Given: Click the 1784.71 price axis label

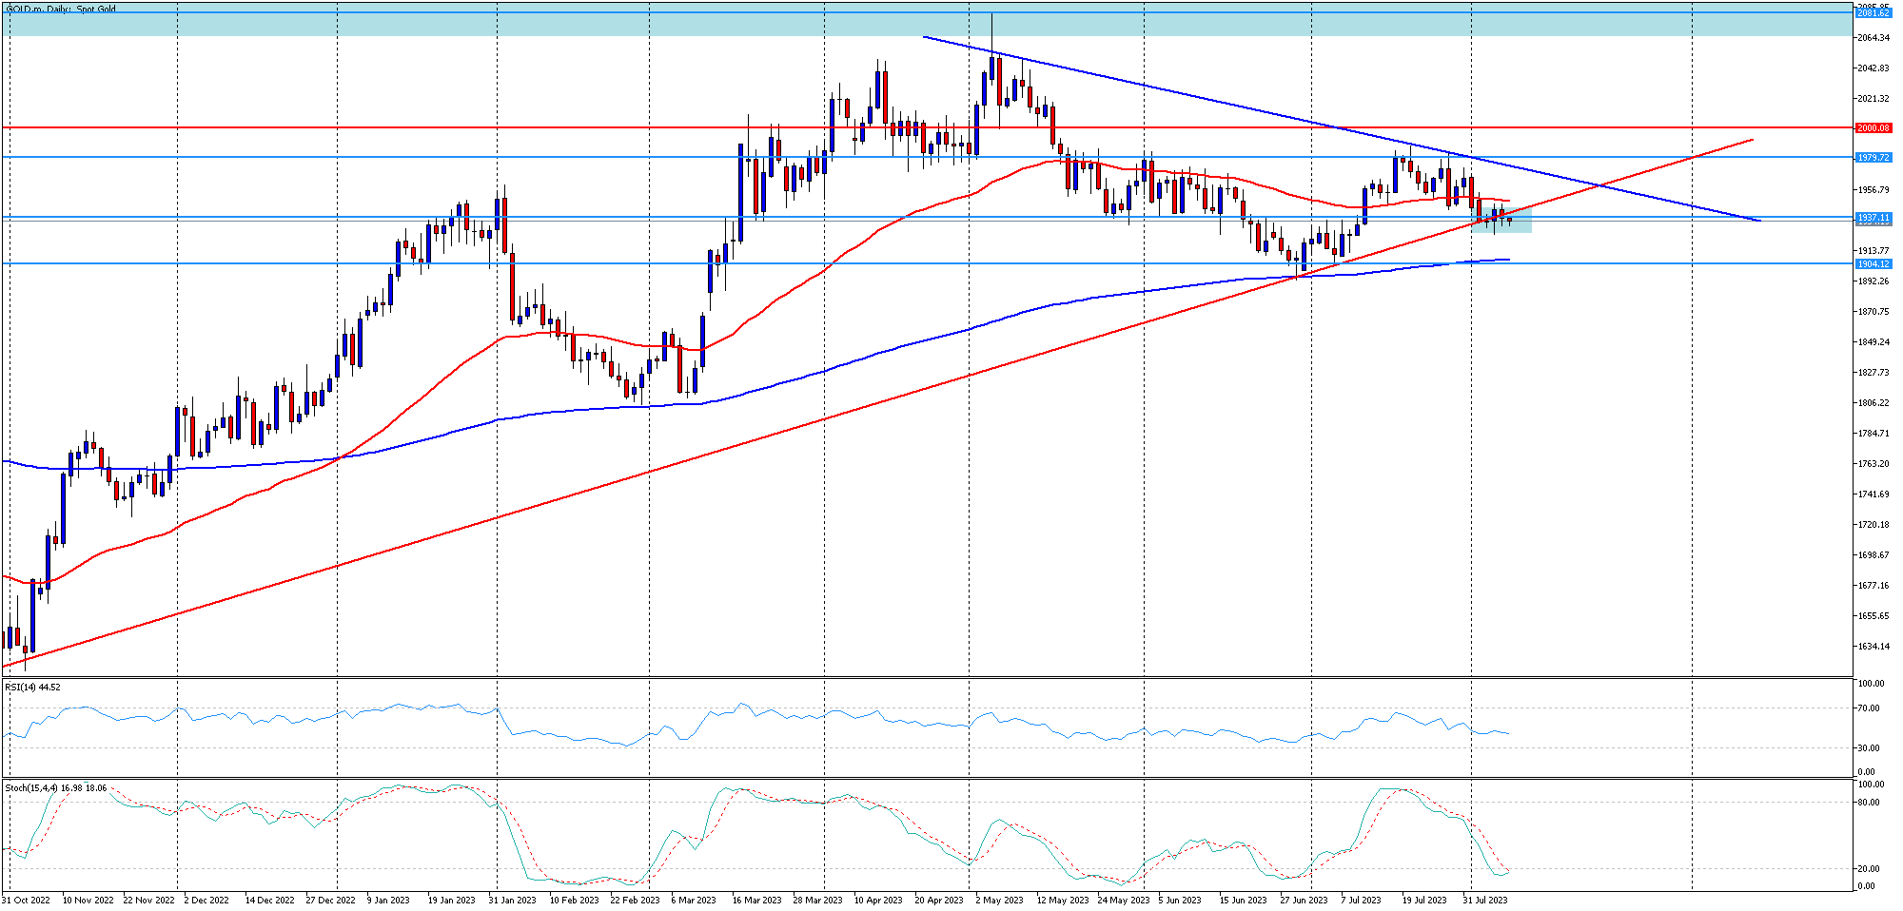Looking at the screenshot, I should coord(1874,434).
